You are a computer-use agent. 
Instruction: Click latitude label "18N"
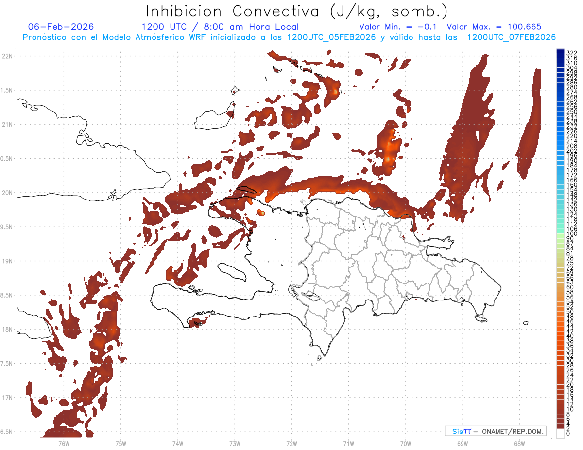(x=7, y=330)
